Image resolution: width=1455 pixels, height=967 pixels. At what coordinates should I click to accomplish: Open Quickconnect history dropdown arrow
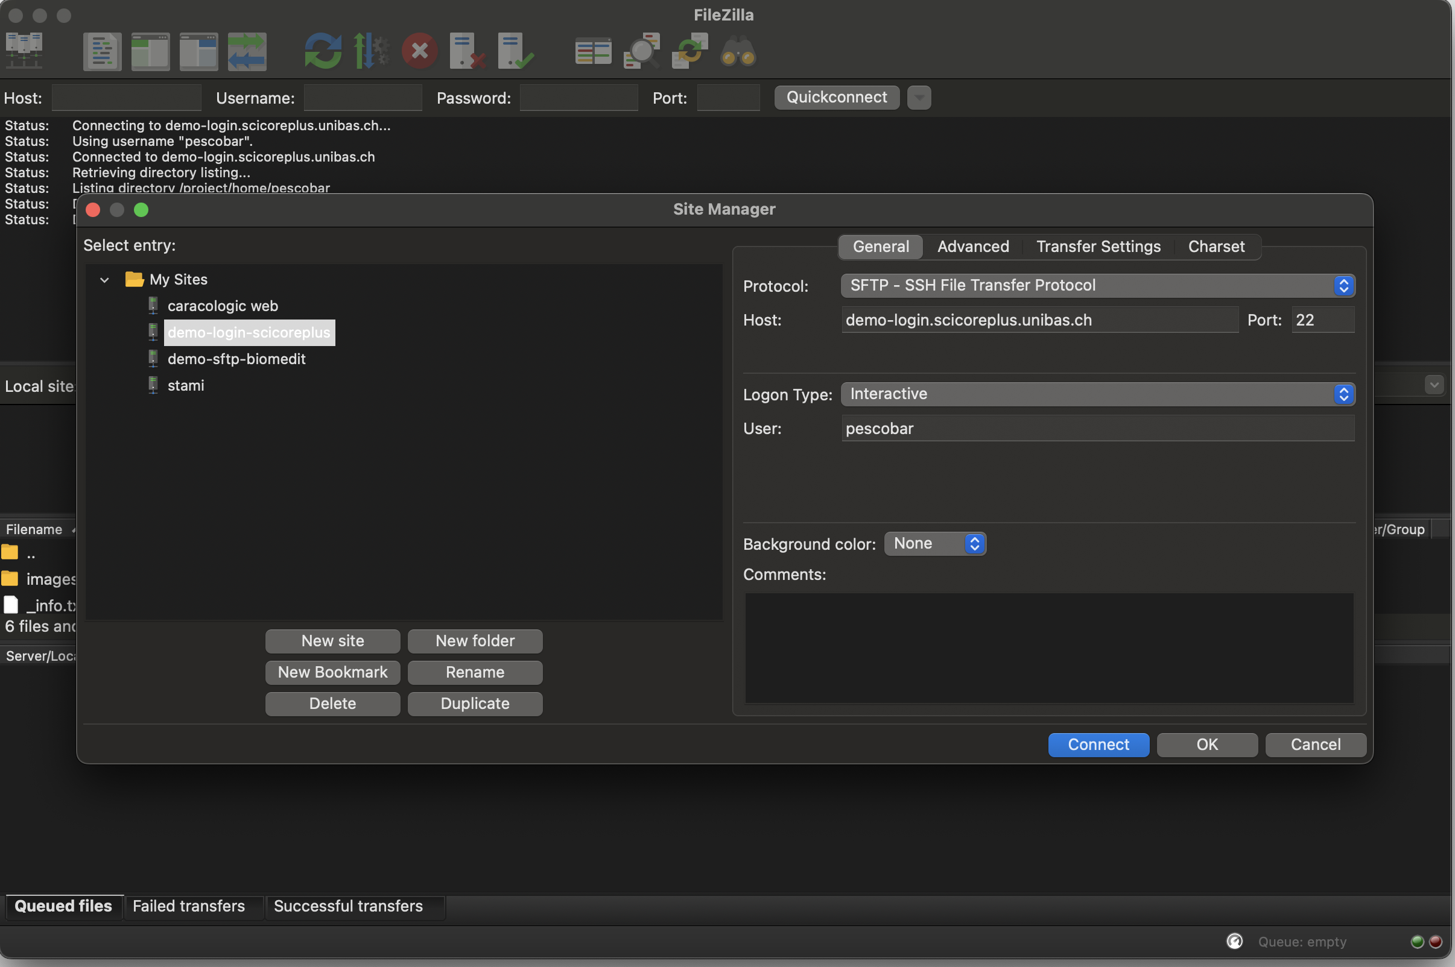(x=919, y=98)
